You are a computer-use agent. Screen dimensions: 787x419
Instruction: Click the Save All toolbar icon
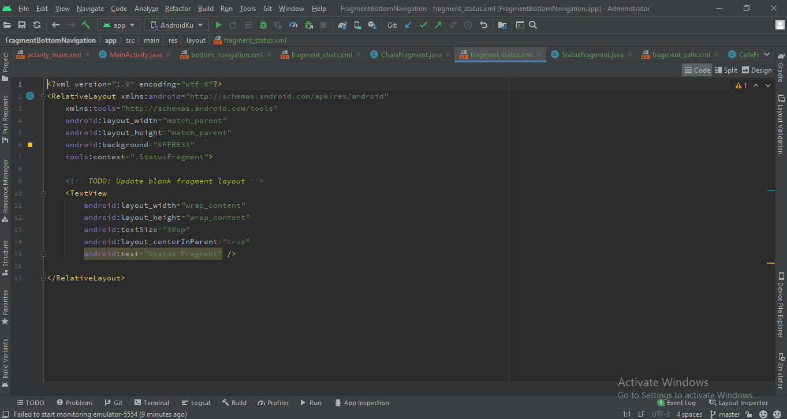coord(22,25)
